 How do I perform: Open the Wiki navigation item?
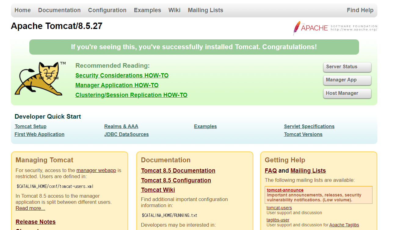[x=174, y=10]
